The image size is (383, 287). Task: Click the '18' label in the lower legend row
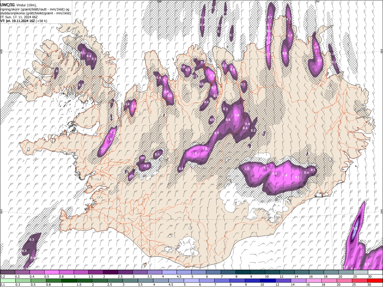click(x=323, y=285)
